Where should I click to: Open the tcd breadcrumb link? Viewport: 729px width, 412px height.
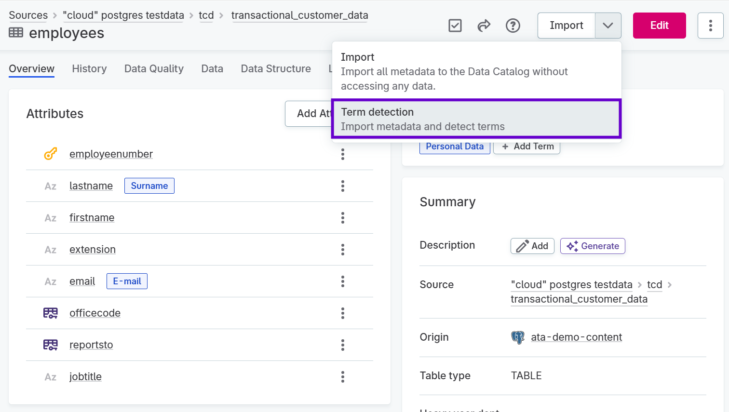click(206, 15)
